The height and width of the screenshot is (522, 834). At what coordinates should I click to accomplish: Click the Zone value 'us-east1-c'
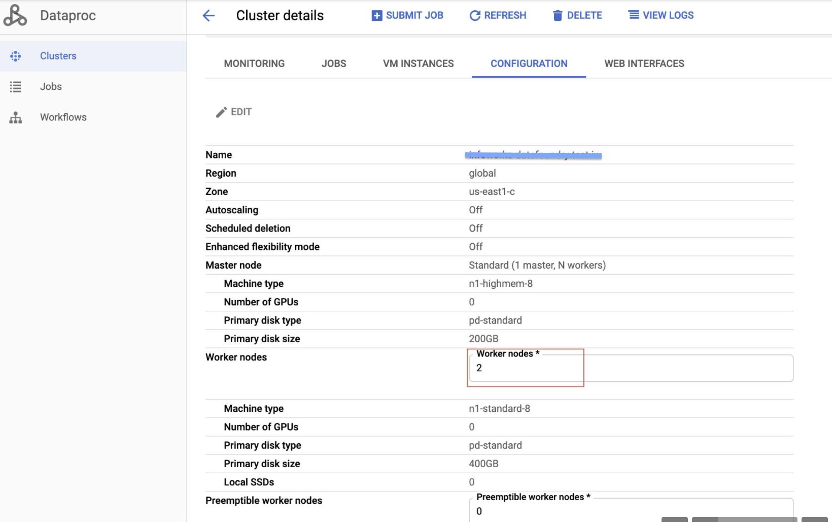(492, 191)
